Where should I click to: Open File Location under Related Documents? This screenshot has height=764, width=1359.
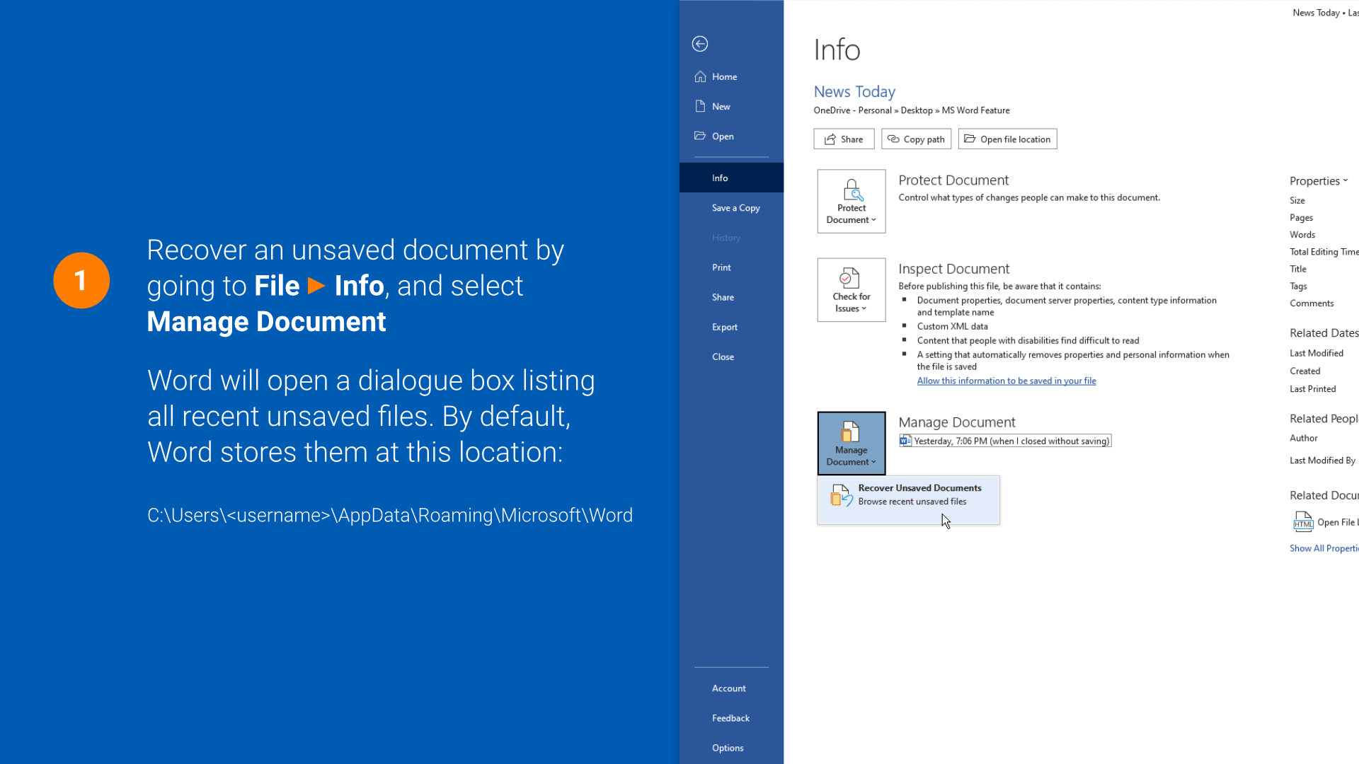pyautogui.click(x=1326, y=522)
